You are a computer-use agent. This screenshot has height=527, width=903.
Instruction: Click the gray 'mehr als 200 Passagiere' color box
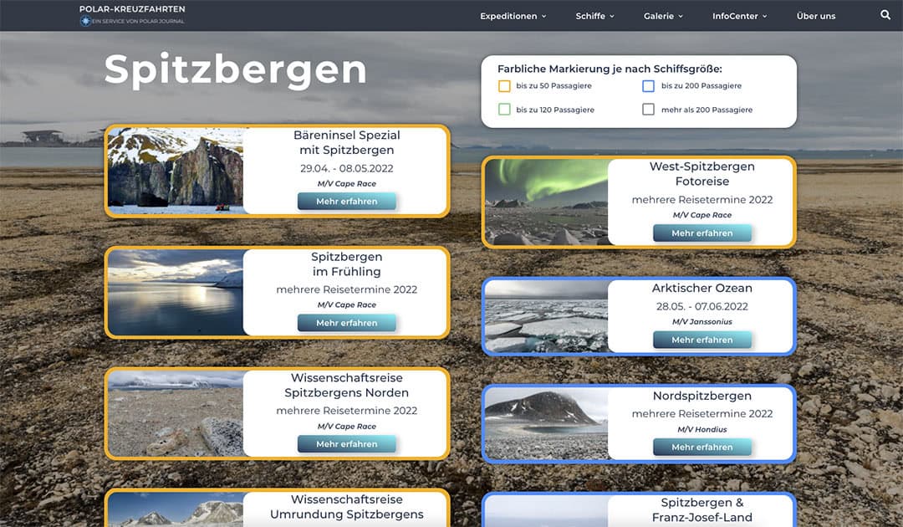649,110
